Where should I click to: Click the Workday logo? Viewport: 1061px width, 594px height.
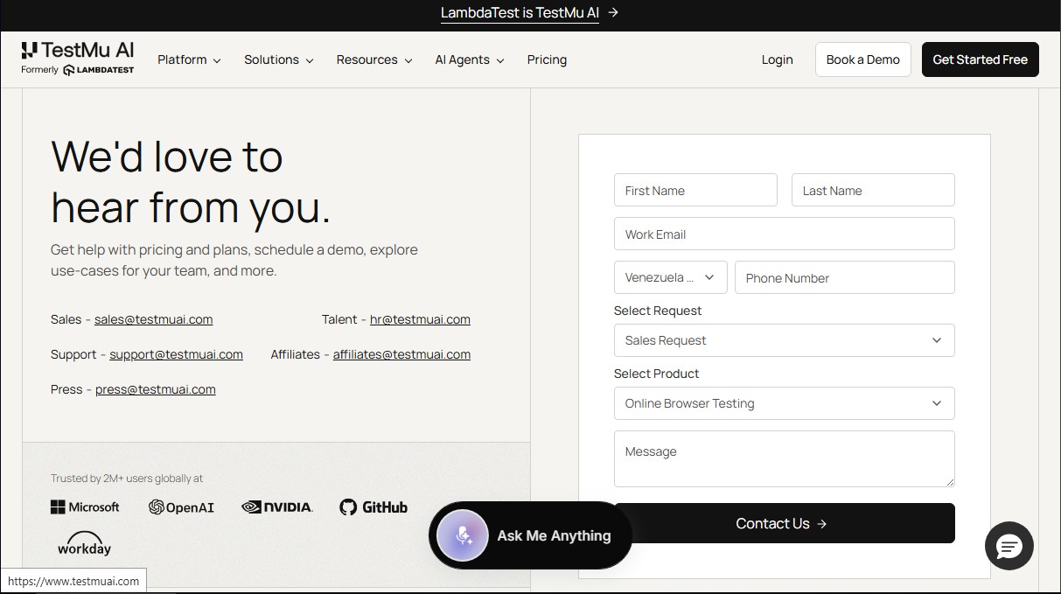pos(84,544)
